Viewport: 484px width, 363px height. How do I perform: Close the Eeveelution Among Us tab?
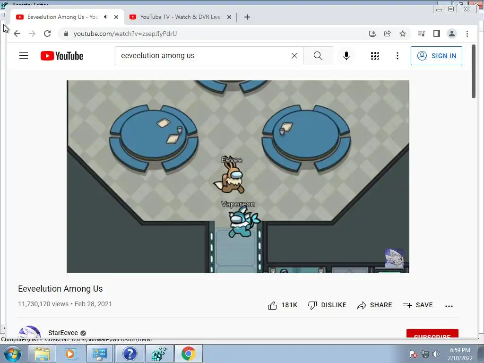(116, 17)
